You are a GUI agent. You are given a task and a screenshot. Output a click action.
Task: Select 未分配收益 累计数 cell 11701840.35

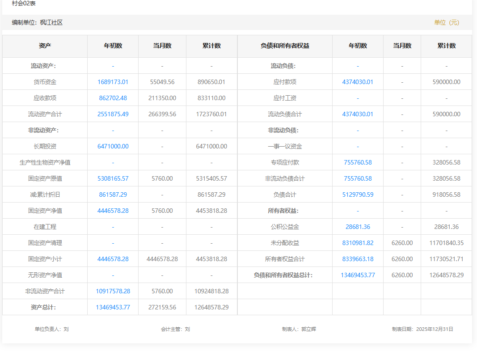tap(446, 243)
